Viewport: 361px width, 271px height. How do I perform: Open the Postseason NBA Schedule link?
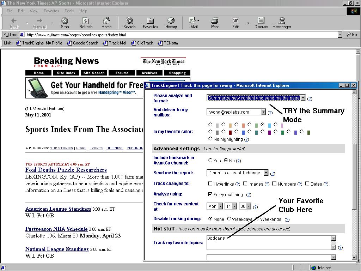pyautogui.click(x=56, y=229)
